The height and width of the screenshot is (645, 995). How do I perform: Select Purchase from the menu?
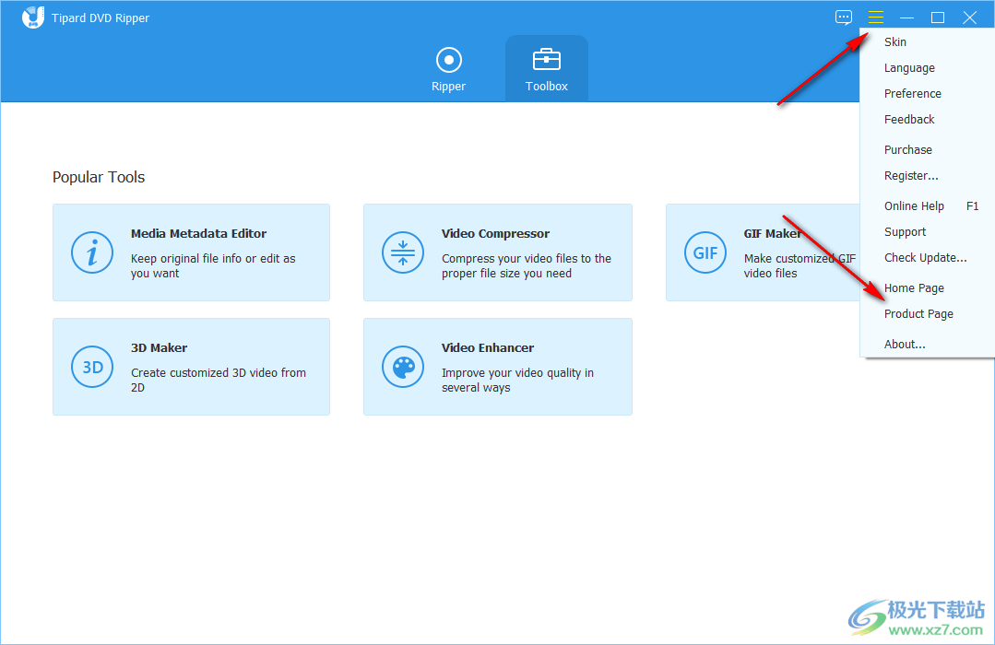tap(908, 150)
